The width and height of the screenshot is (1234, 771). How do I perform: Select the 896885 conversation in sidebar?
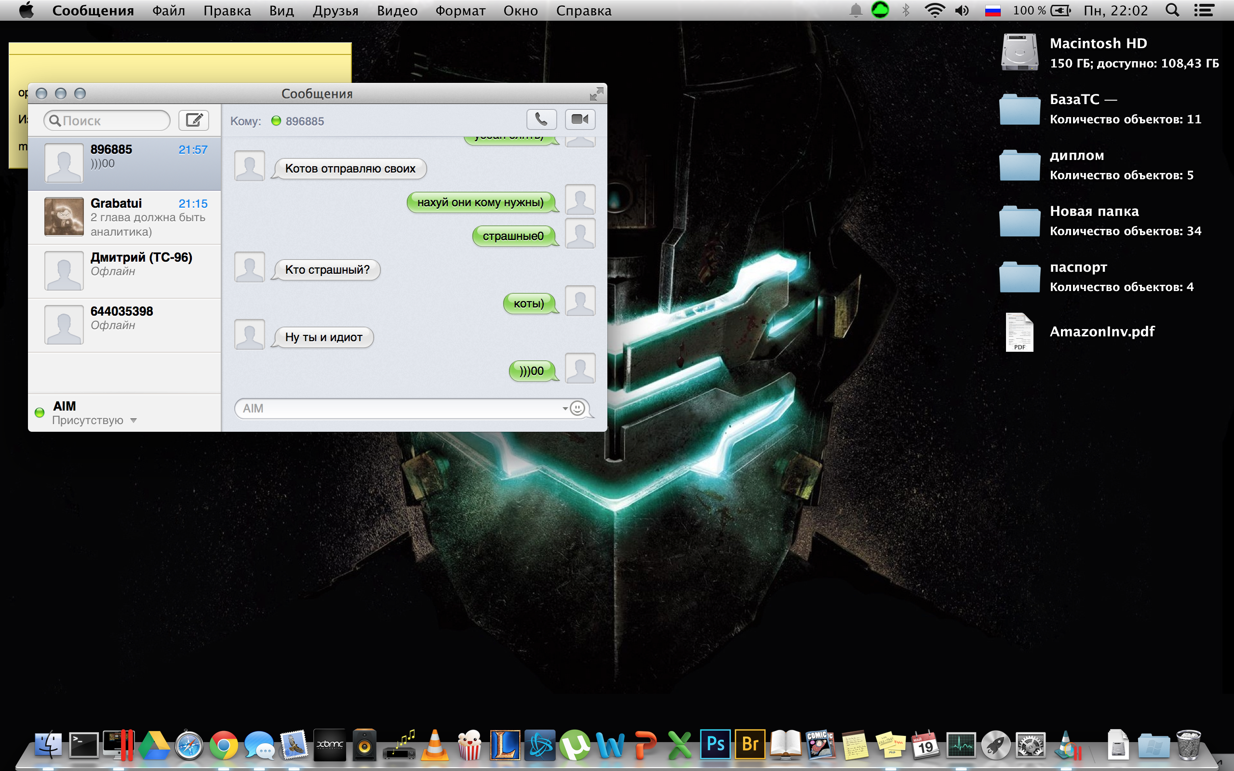[125, 163]
